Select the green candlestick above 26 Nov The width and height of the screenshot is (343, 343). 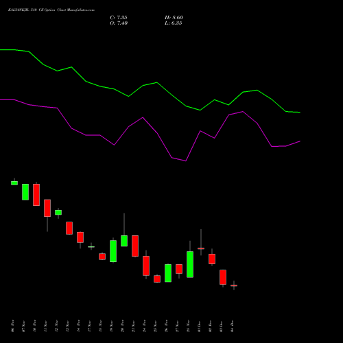[x=168, y=273]
